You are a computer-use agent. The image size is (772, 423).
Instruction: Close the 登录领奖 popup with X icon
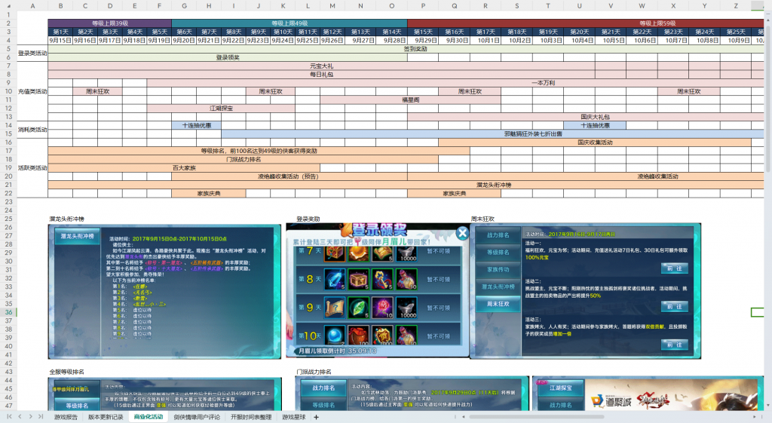(461, 233)
